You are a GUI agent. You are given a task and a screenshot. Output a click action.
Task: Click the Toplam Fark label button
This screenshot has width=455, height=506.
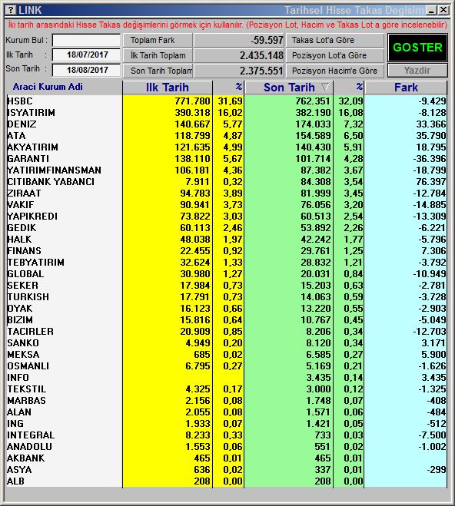pos(158,41)
